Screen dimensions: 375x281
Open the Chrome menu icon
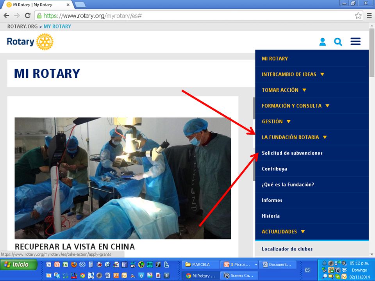tap(369, 16)
